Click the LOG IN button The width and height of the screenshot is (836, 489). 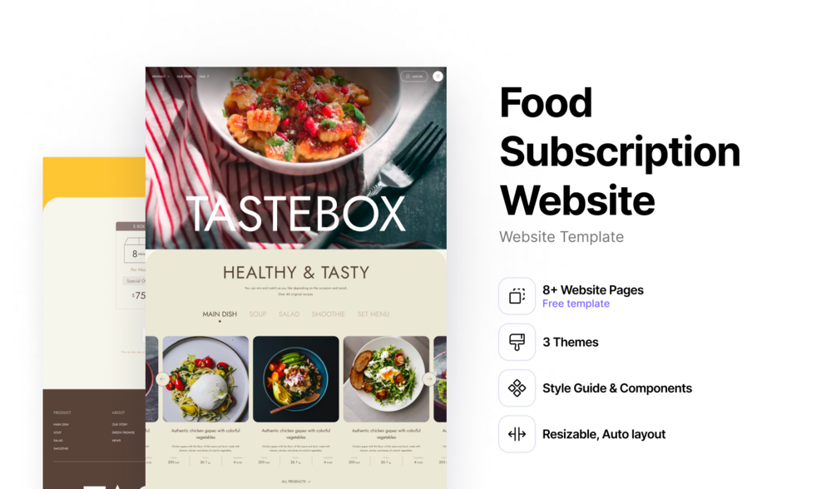pyautogui.click(x=413, y=77)
